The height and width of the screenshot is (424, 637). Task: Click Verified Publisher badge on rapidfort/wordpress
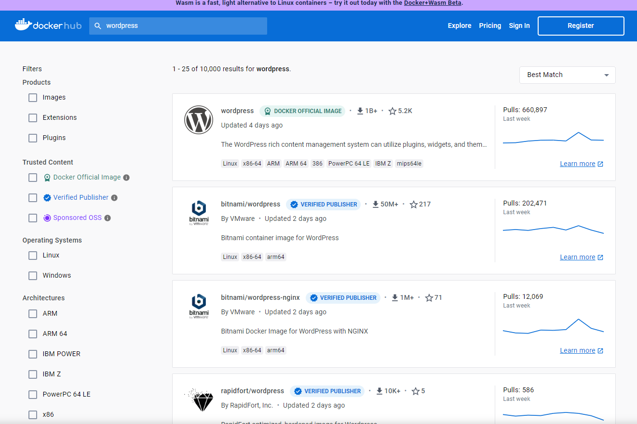(x=327, y=391)
